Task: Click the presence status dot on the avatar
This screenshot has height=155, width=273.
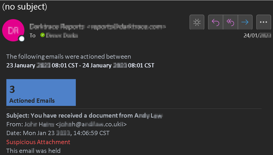Action: (21, 38)
